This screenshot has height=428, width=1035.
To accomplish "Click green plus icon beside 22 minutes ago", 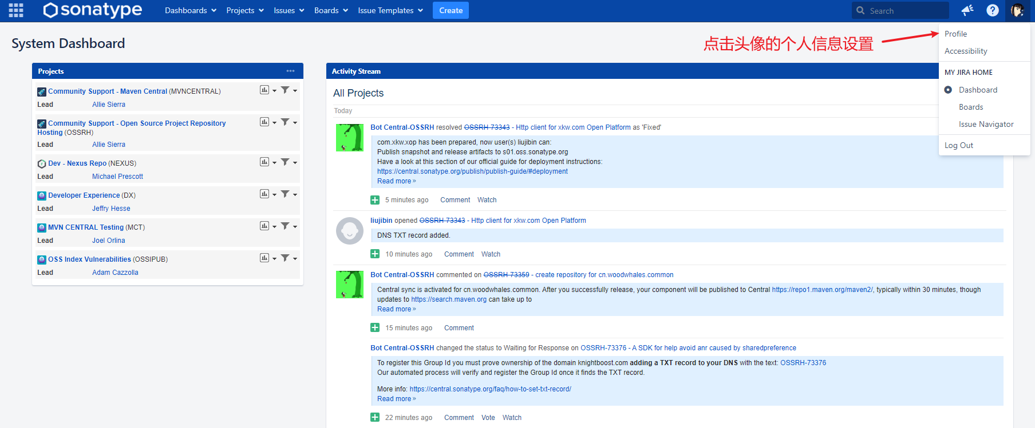I will click(375, 417).
